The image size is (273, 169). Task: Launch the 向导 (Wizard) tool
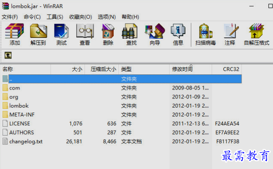click(155, 31)
